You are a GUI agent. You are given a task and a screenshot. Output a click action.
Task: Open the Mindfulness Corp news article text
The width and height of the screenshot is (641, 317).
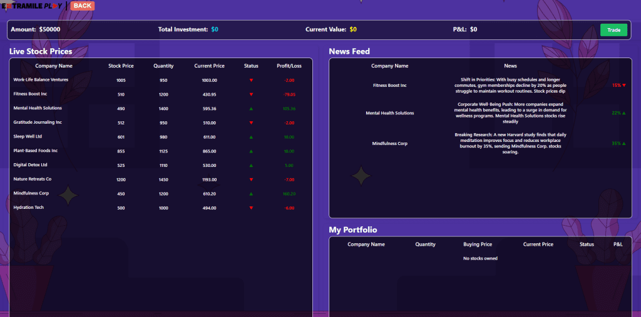[x=510, y=143]
